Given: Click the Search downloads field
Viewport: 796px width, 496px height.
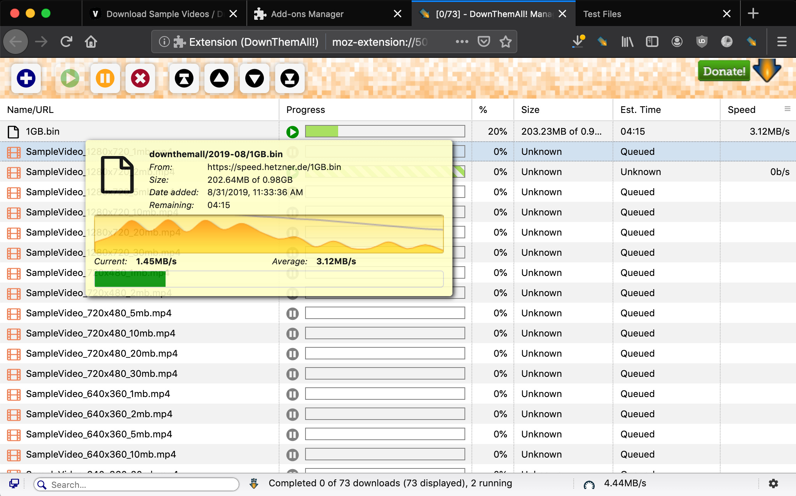Looking at the screenshot, I should click(136, 484).
